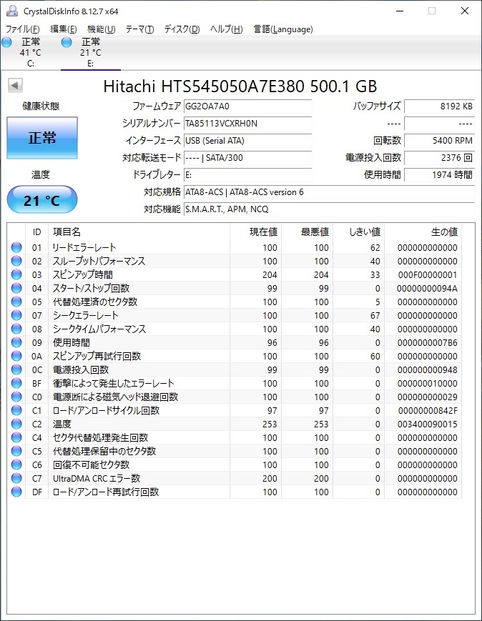Open the 編集(E) menu
Viewport: 482px width, 621px height.
[x=64, y=29]
